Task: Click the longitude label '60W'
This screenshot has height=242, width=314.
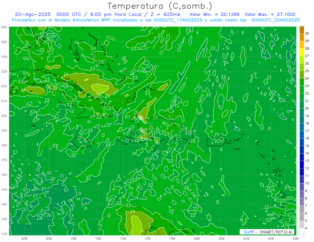Action: pyautogui.click(x=295, y=238)
